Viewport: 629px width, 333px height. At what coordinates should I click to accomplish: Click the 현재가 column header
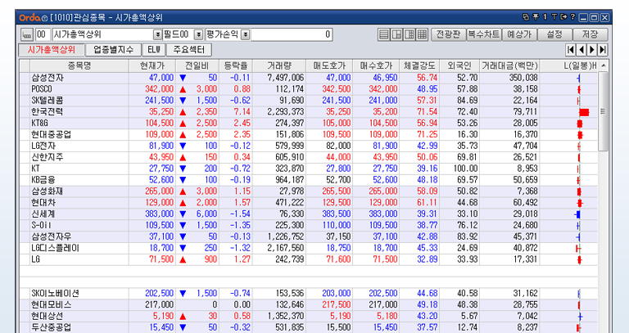152,65
